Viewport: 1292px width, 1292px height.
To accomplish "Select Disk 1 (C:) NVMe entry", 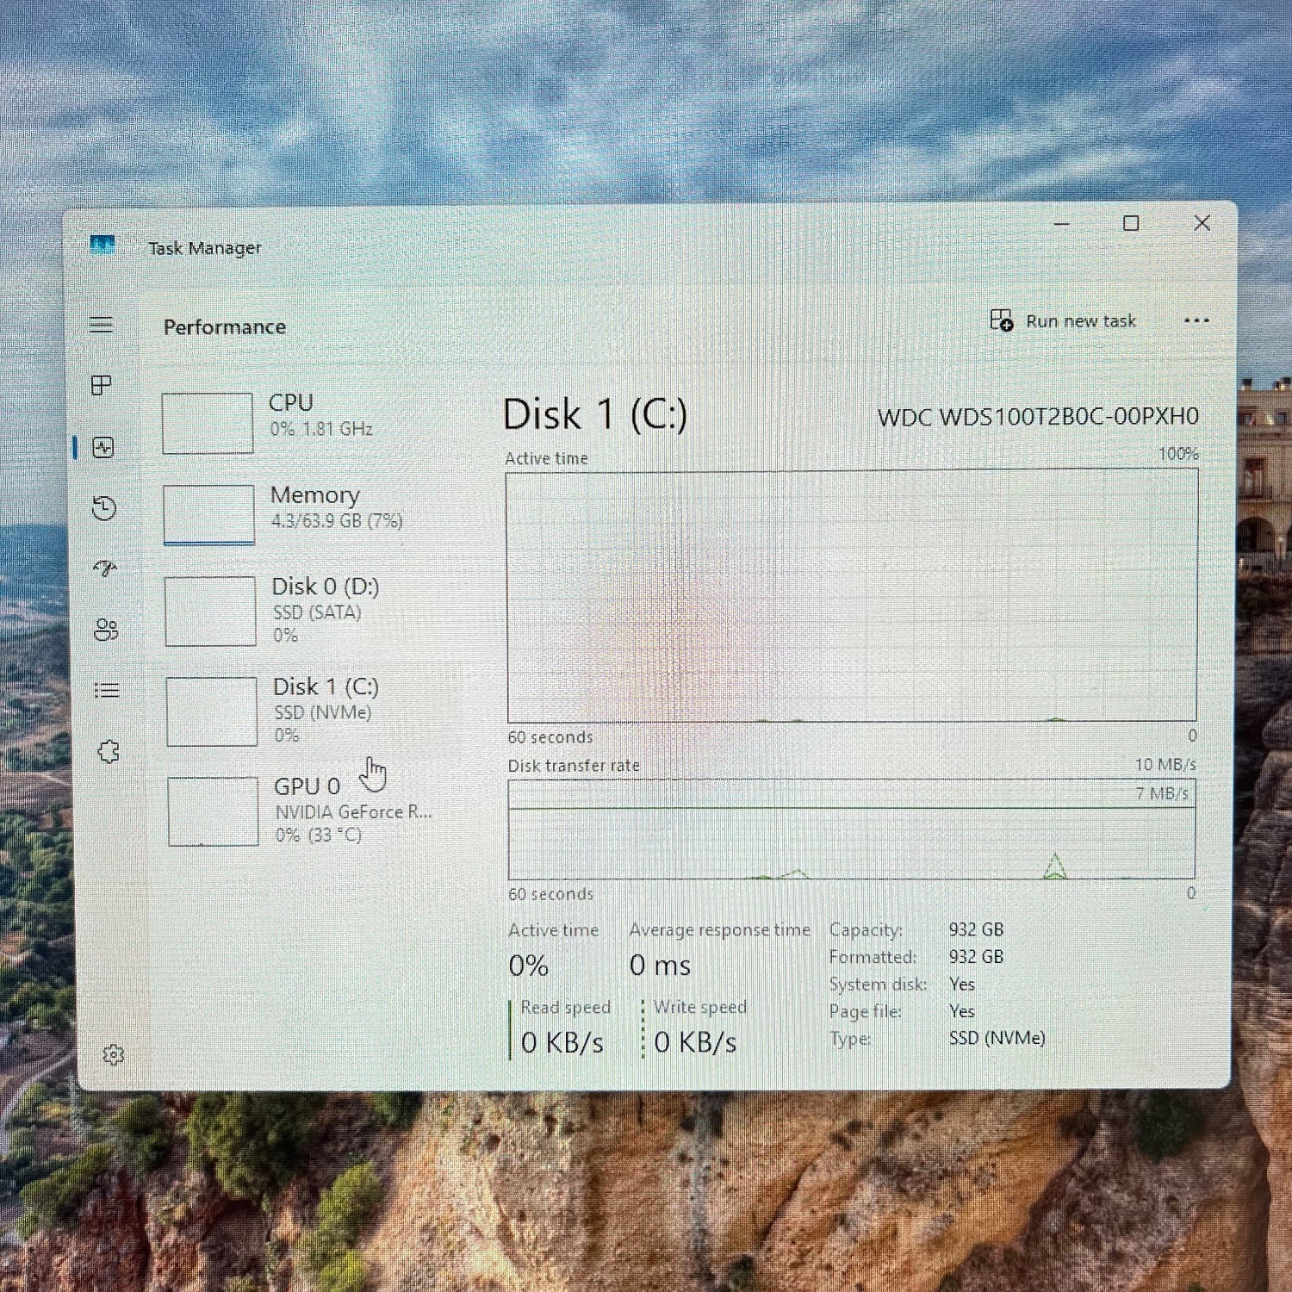I will click(x=301, y=710).
